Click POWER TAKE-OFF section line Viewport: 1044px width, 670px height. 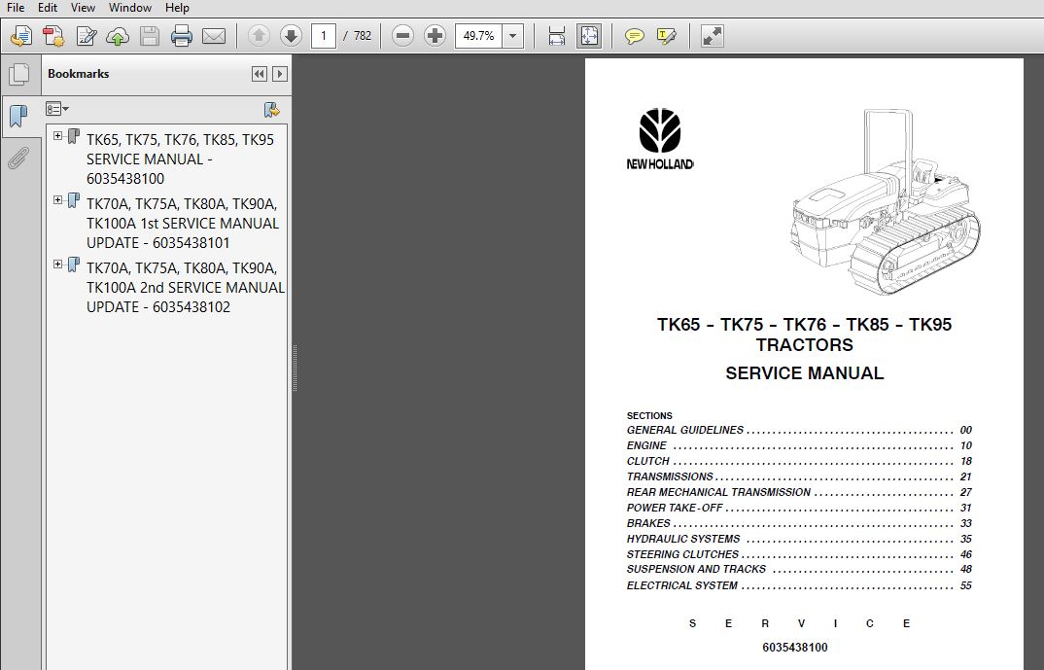799,508
